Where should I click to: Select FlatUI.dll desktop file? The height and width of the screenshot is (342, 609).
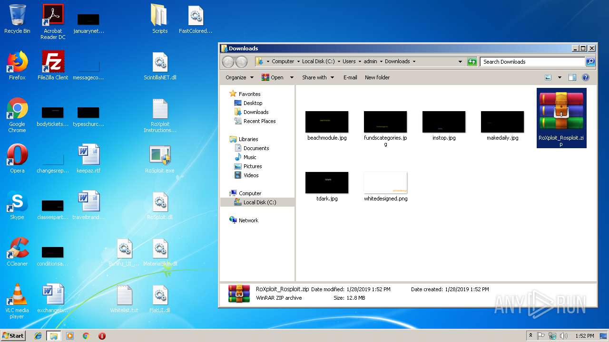(x=160, y=298)
